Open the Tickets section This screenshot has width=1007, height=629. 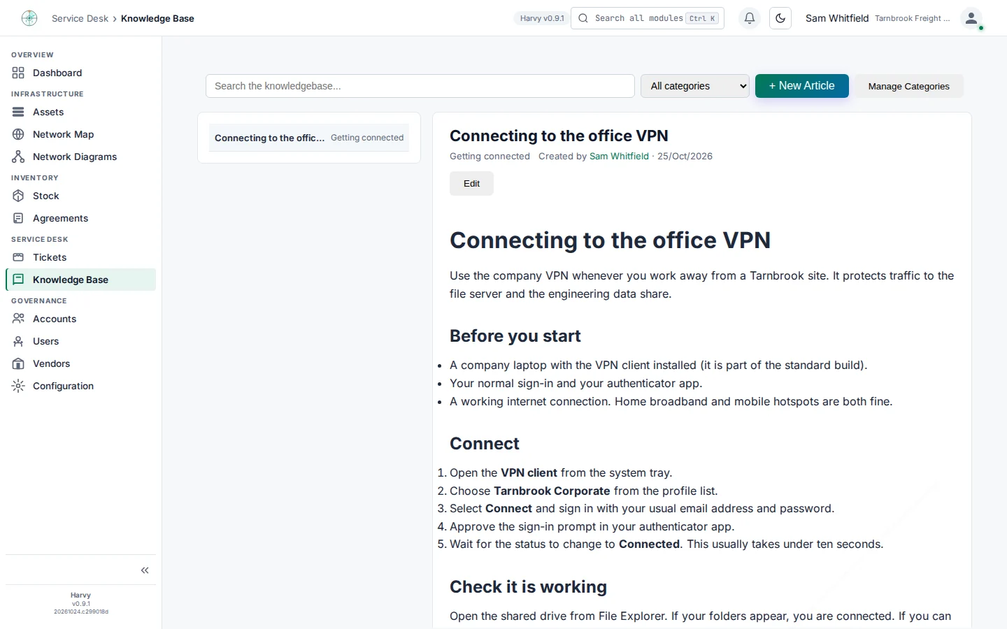click(80, 257)
